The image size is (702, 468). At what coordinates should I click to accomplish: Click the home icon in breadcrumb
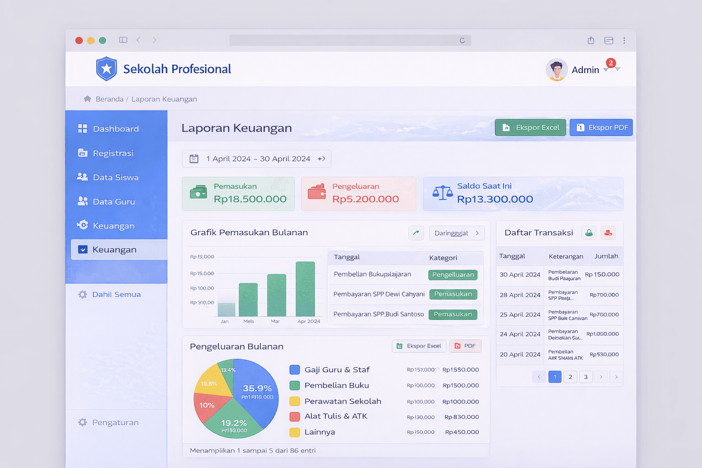coord(87,99)
